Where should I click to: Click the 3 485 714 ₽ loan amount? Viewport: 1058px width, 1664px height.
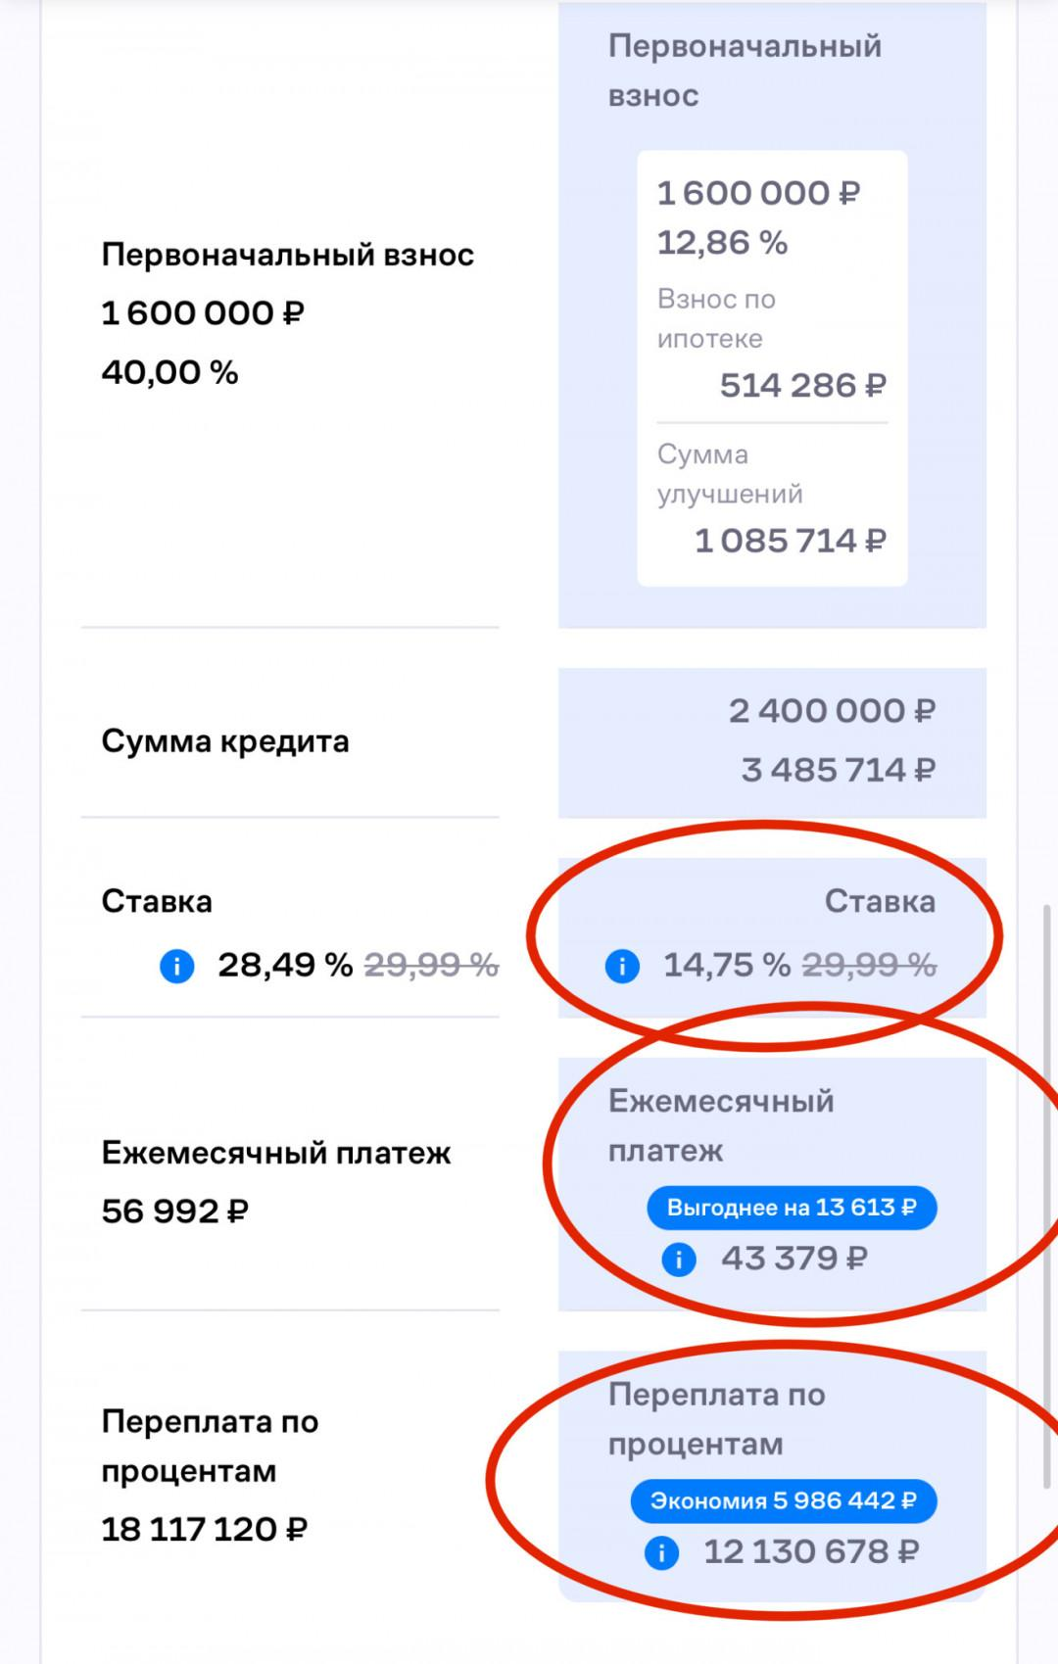pyautogui.click(x=838, y=771)
